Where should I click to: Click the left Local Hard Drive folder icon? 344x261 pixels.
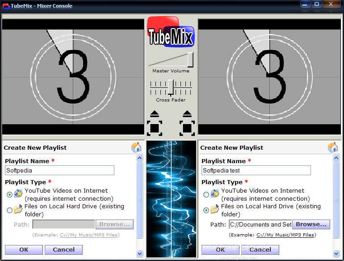pos(18,209)
